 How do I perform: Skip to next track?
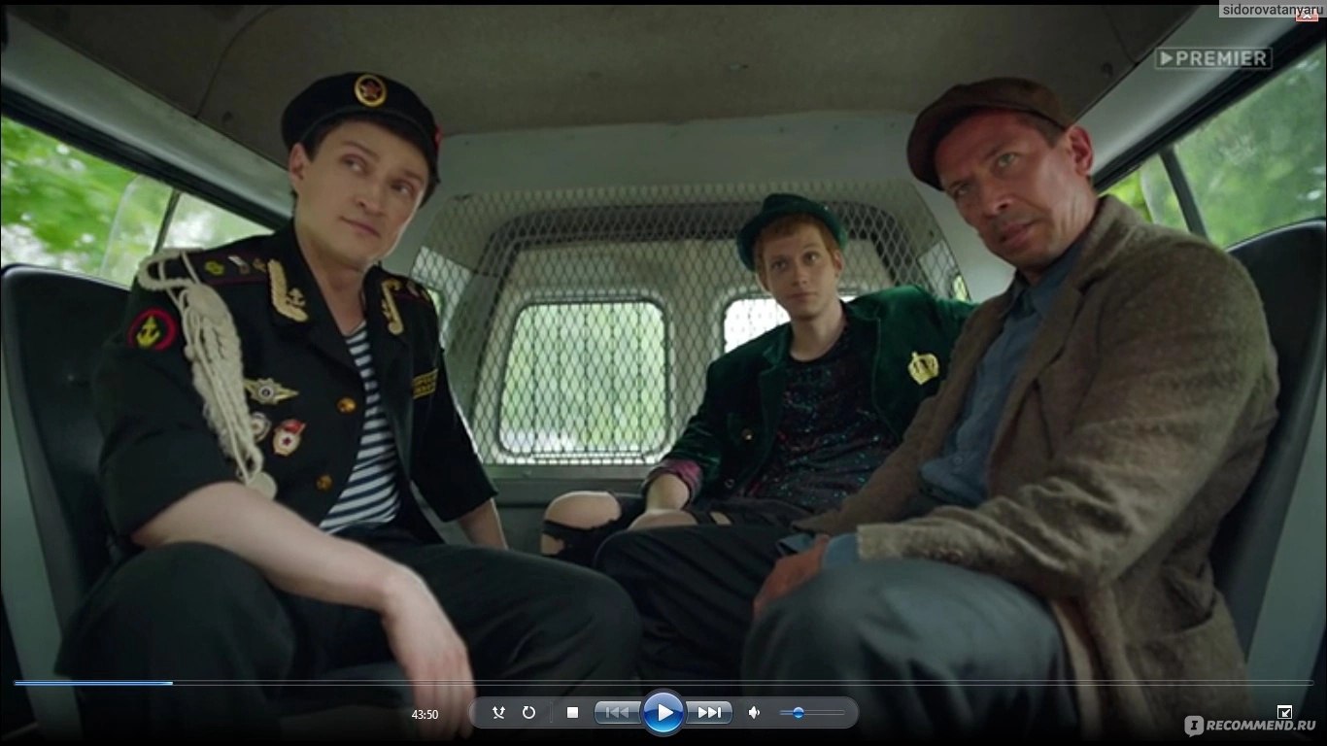point(710,713)
